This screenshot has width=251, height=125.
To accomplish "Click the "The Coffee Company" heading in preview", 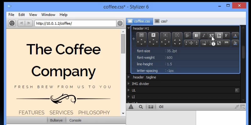I will [x=63, y=61].
